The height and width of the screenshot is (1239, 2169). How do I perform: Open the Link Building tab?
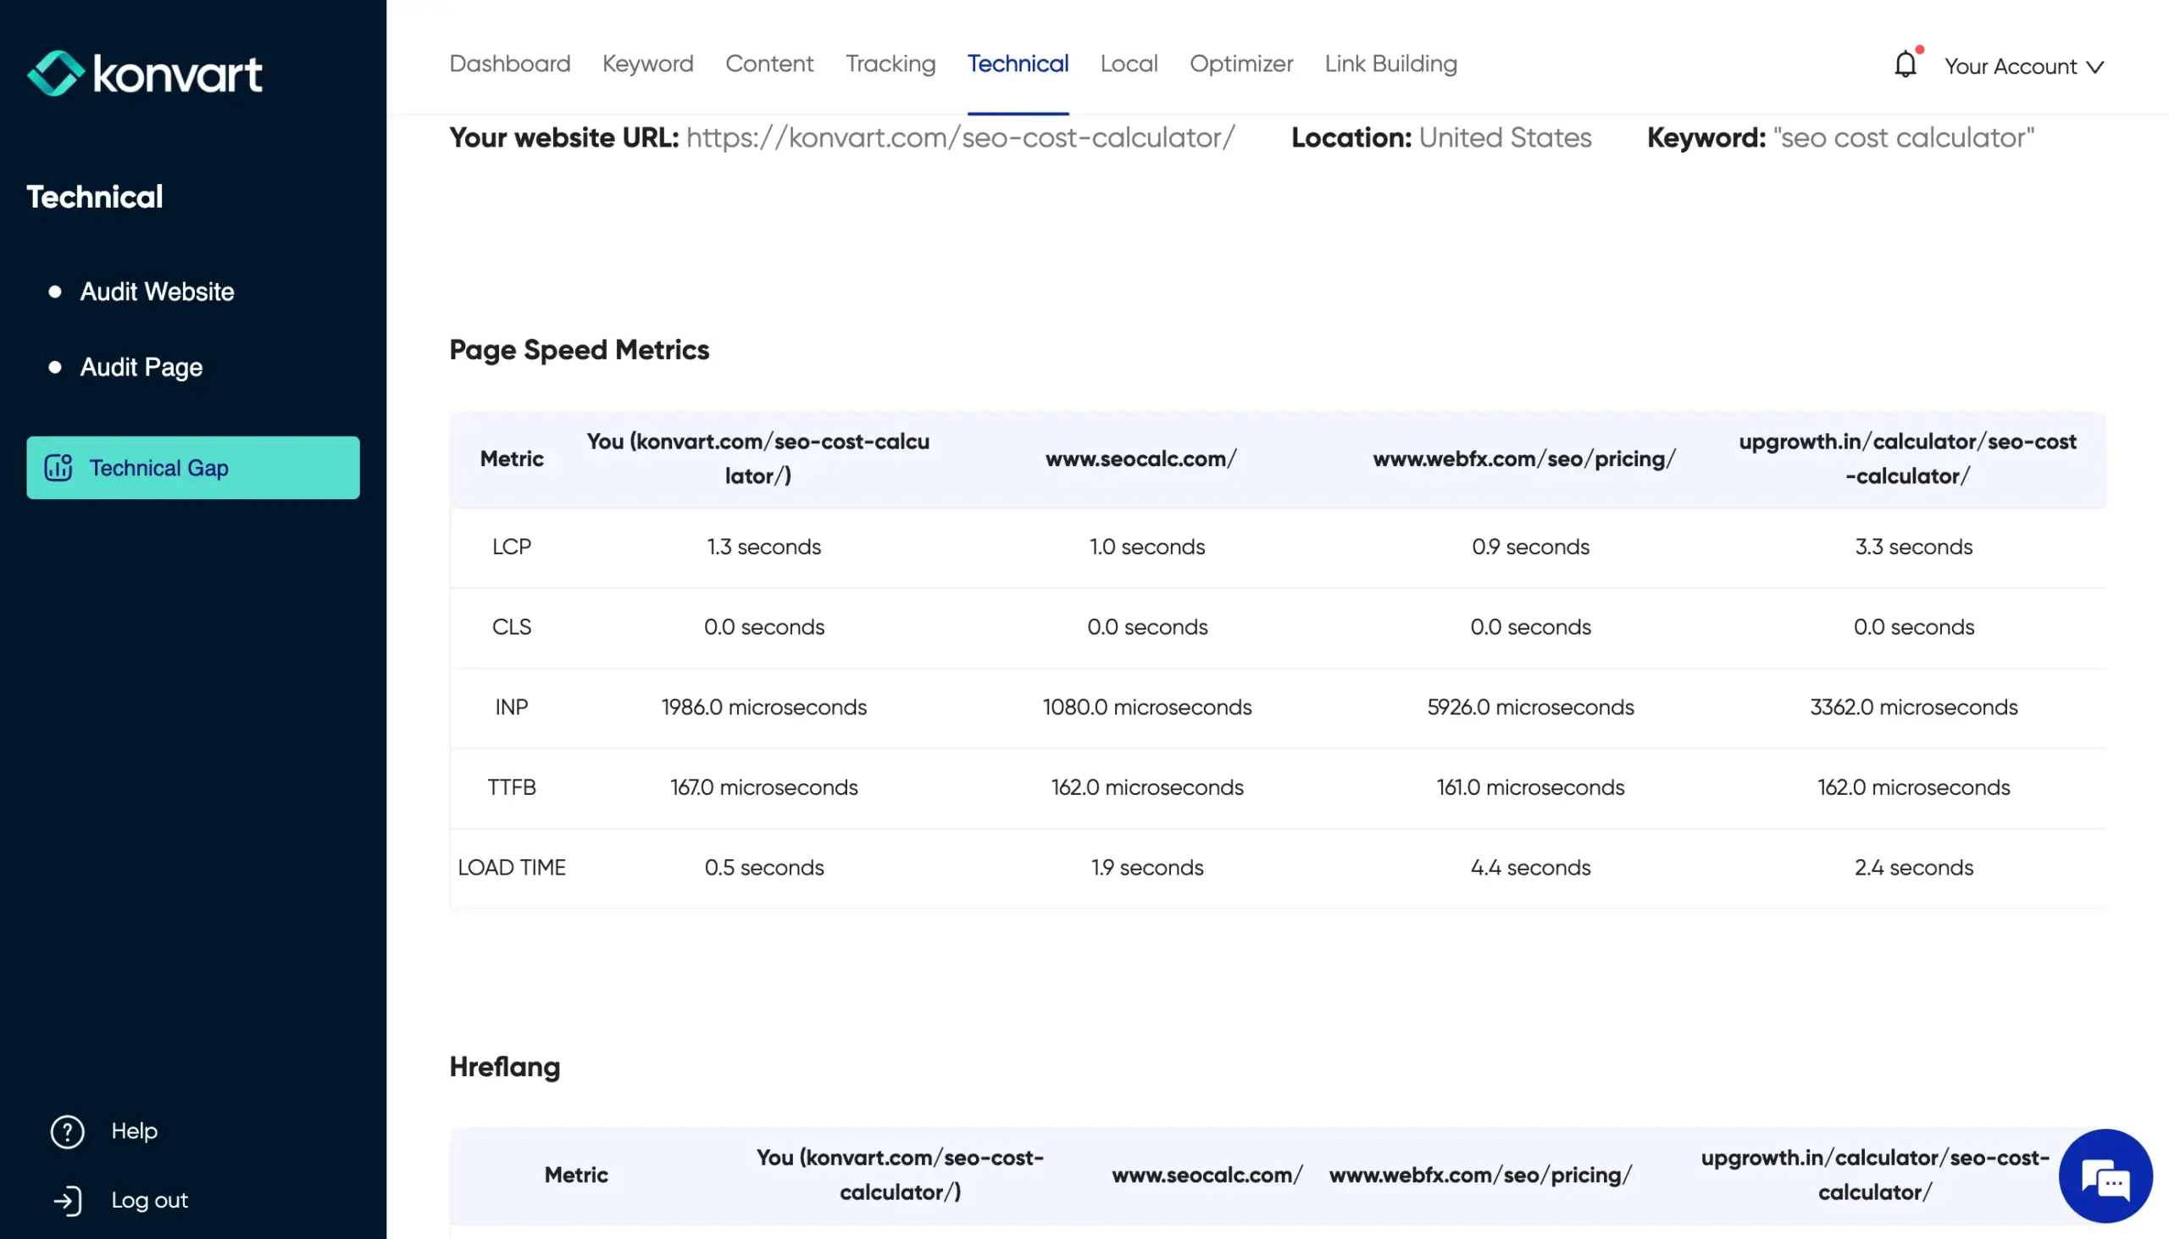pos(1390,64)
